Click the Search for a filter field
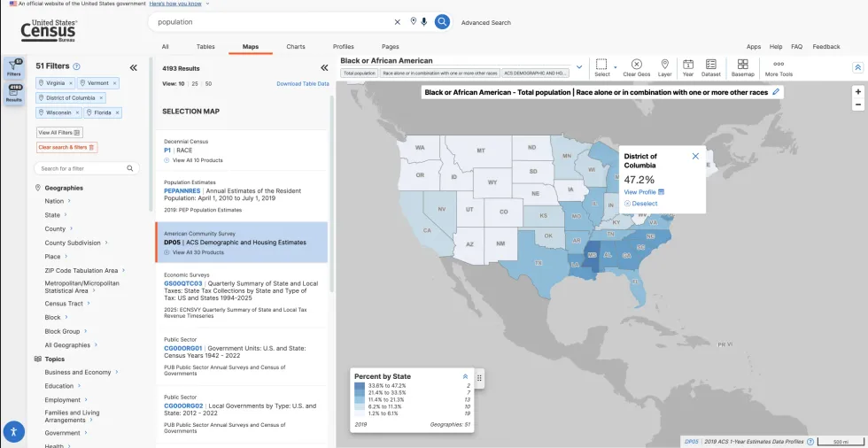 [87, 168]
